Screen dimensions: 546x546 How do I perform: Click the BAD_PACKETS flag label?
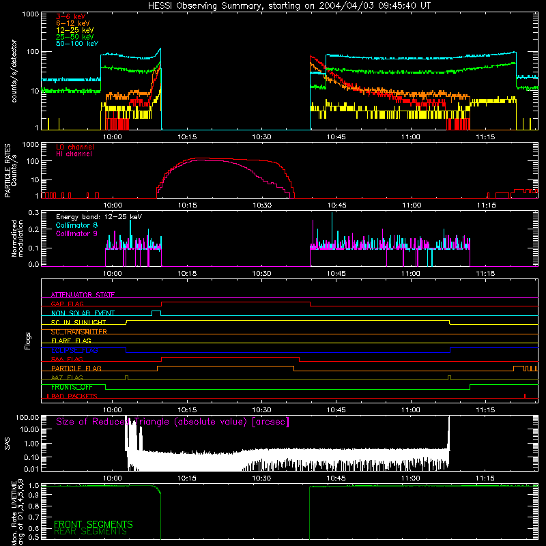[74, 396]
